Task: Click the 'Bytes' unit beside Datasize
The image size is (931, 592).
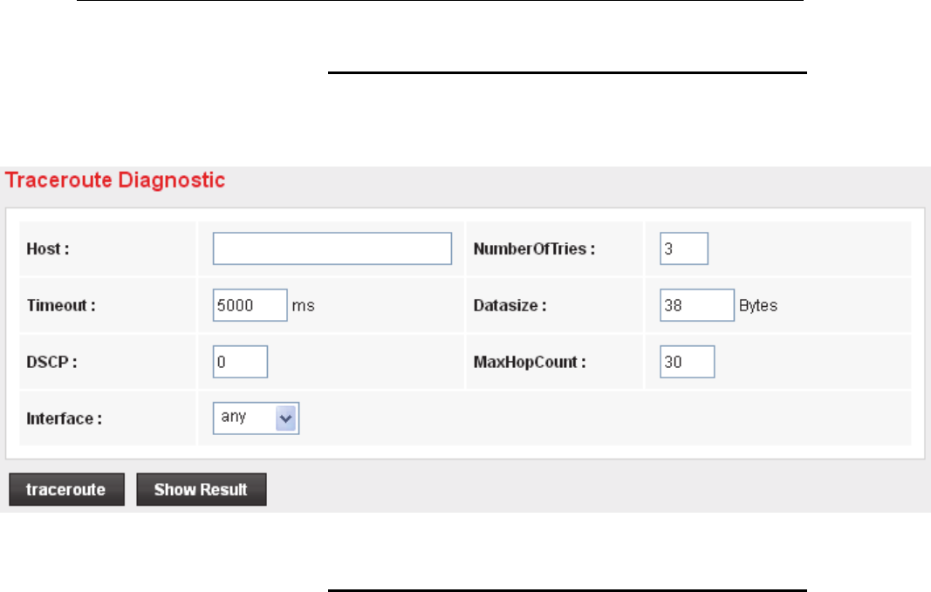Action: 757,306
